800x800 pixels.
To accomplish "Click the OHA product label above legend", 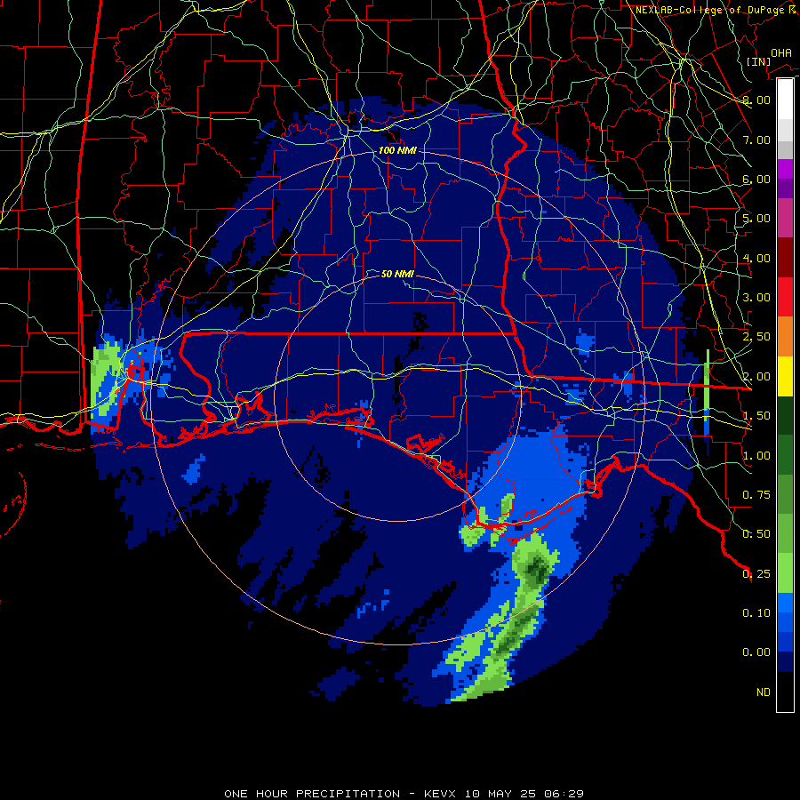I will click(781, 52).
